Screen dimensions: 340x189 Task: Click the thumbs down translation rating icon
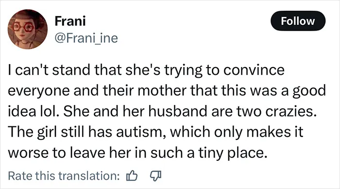[x=156, y=176]
